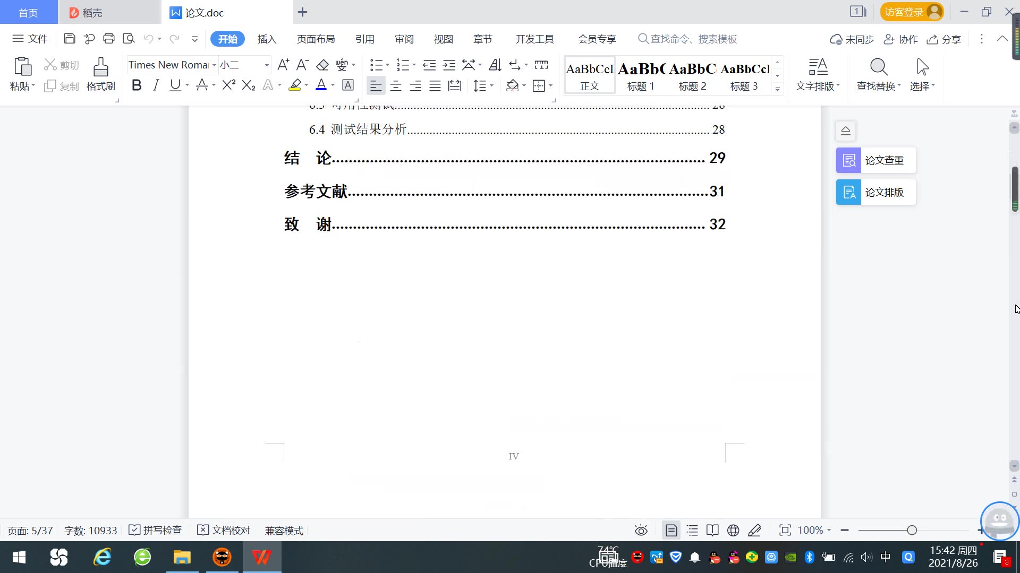This screenshot has height=573, width=1020.
Task: Toggle italic formatting
Action: click(156, 85)
